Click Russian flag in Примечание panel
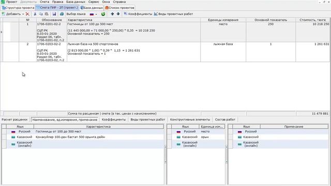Screen dimensions: 331x186 (x=239, y=132)
